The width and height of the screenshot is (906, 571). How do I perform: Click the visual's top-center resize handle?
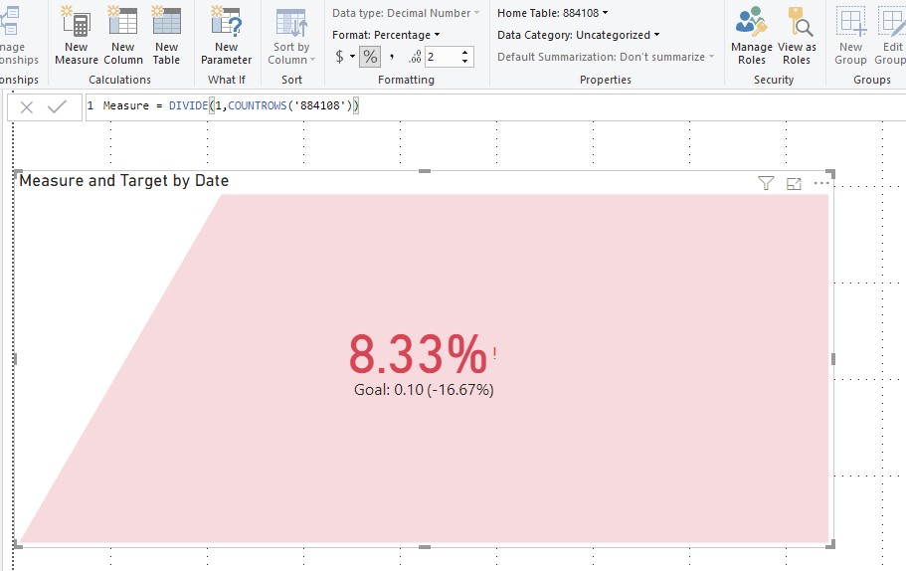(x=425, y=171)
